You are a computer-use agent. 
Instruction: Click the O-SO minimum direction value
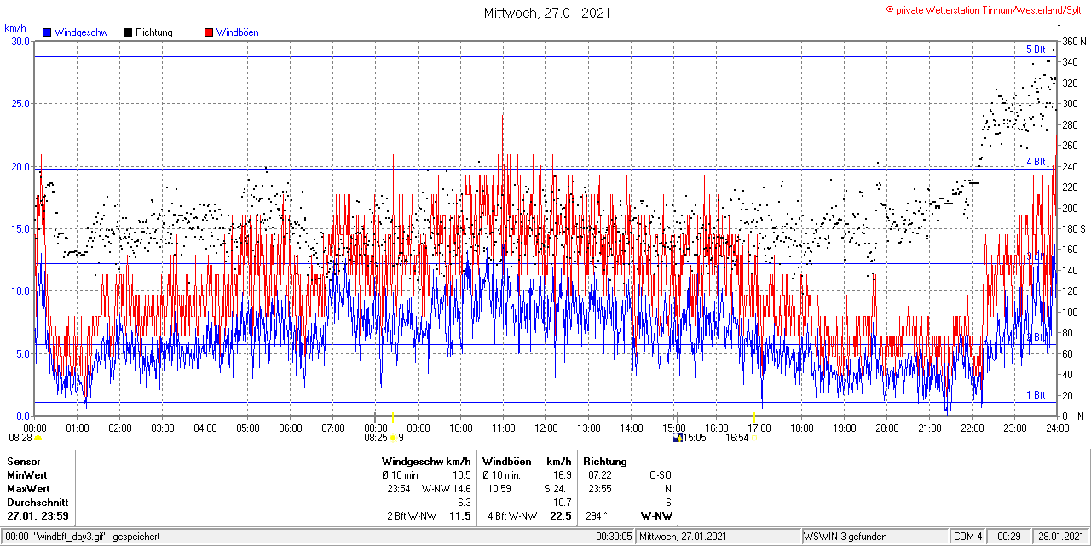point(660,474)
